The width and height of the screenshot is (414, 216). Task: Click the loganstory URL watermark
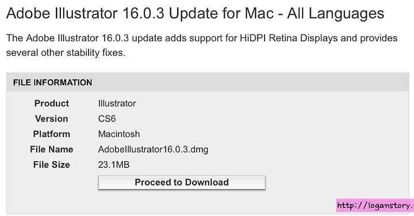point(375,206)
